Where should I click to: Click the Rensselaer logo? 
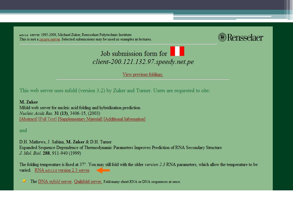pos(241,37)
